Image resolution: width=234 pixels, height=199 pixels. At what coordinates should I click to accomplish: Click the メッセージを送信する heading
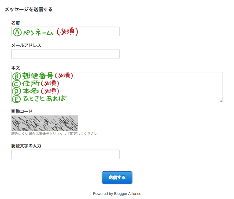pos(29,10)
